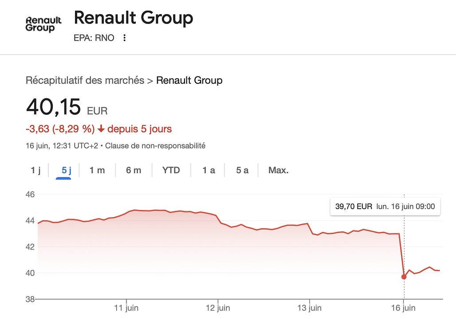
Task: Click the 13 juin axis label
Action: coord(310,308)
